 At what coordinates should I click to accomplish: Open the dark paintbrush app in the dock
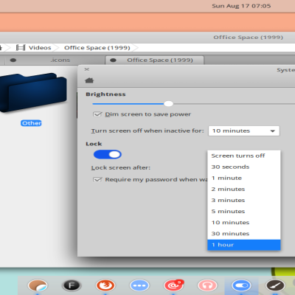point(276,285)
